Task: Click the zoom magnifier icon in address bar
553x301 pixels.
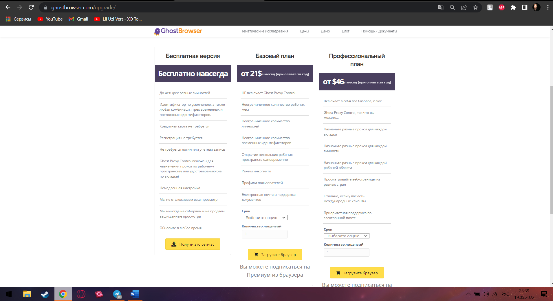Action: click(x=452, y=8)
